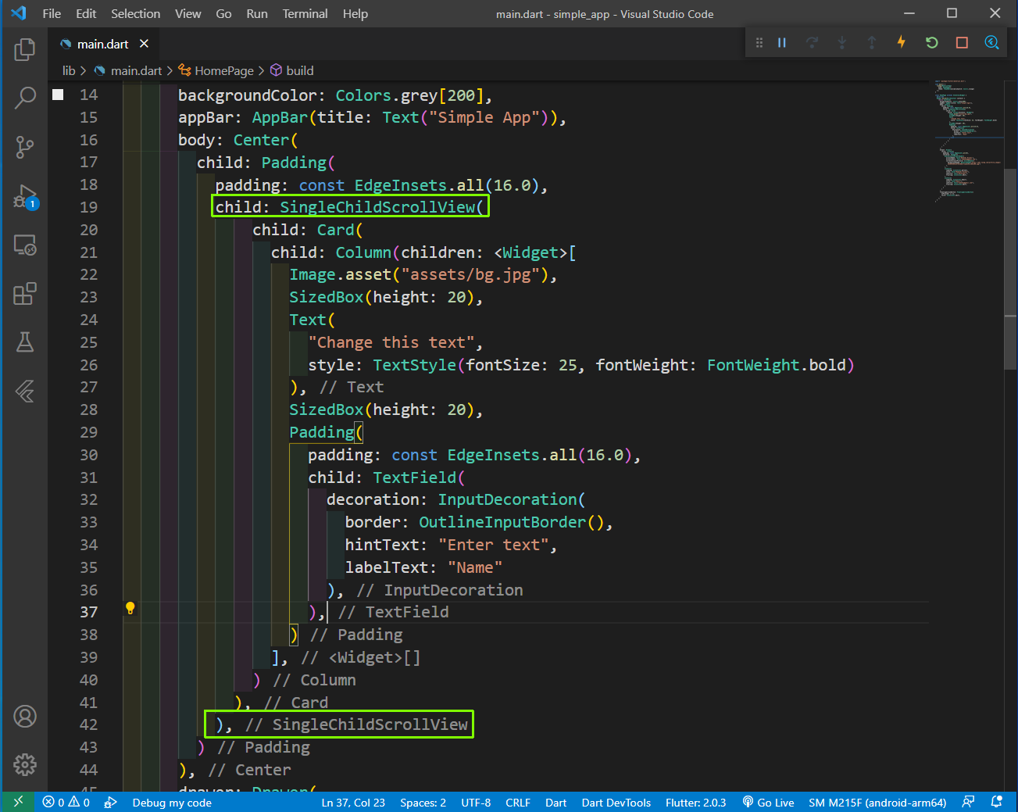The width and height of the screenshot is (1018, 812).
Task: Stop the debug session
Action: pos(962,43)
